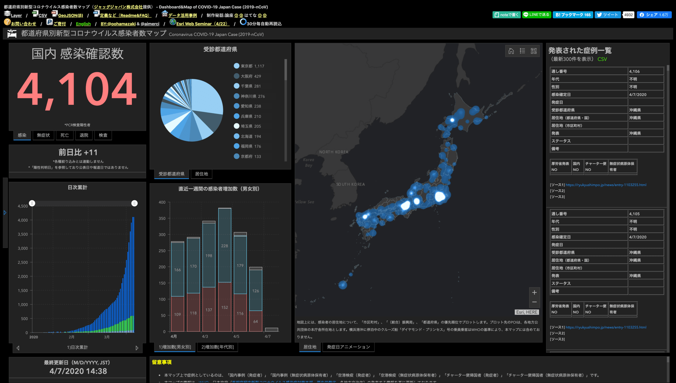Click the zoom-in button on the map
The image size is (676, 383).
point(535,293)
